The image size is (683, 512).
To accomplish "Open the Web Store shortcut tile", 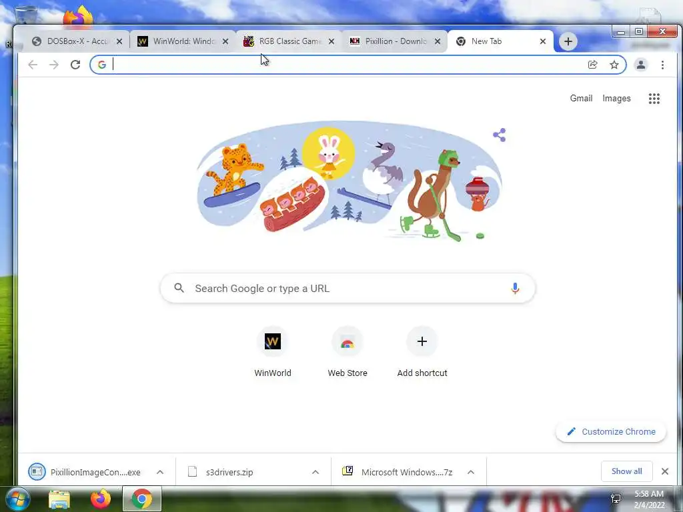I will (347, 352).
